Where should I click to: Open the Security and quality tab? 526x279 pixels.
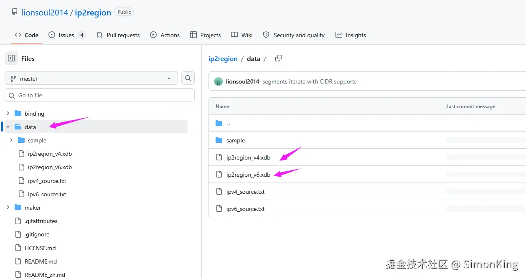pyautogui.click(x=294, y=35)
